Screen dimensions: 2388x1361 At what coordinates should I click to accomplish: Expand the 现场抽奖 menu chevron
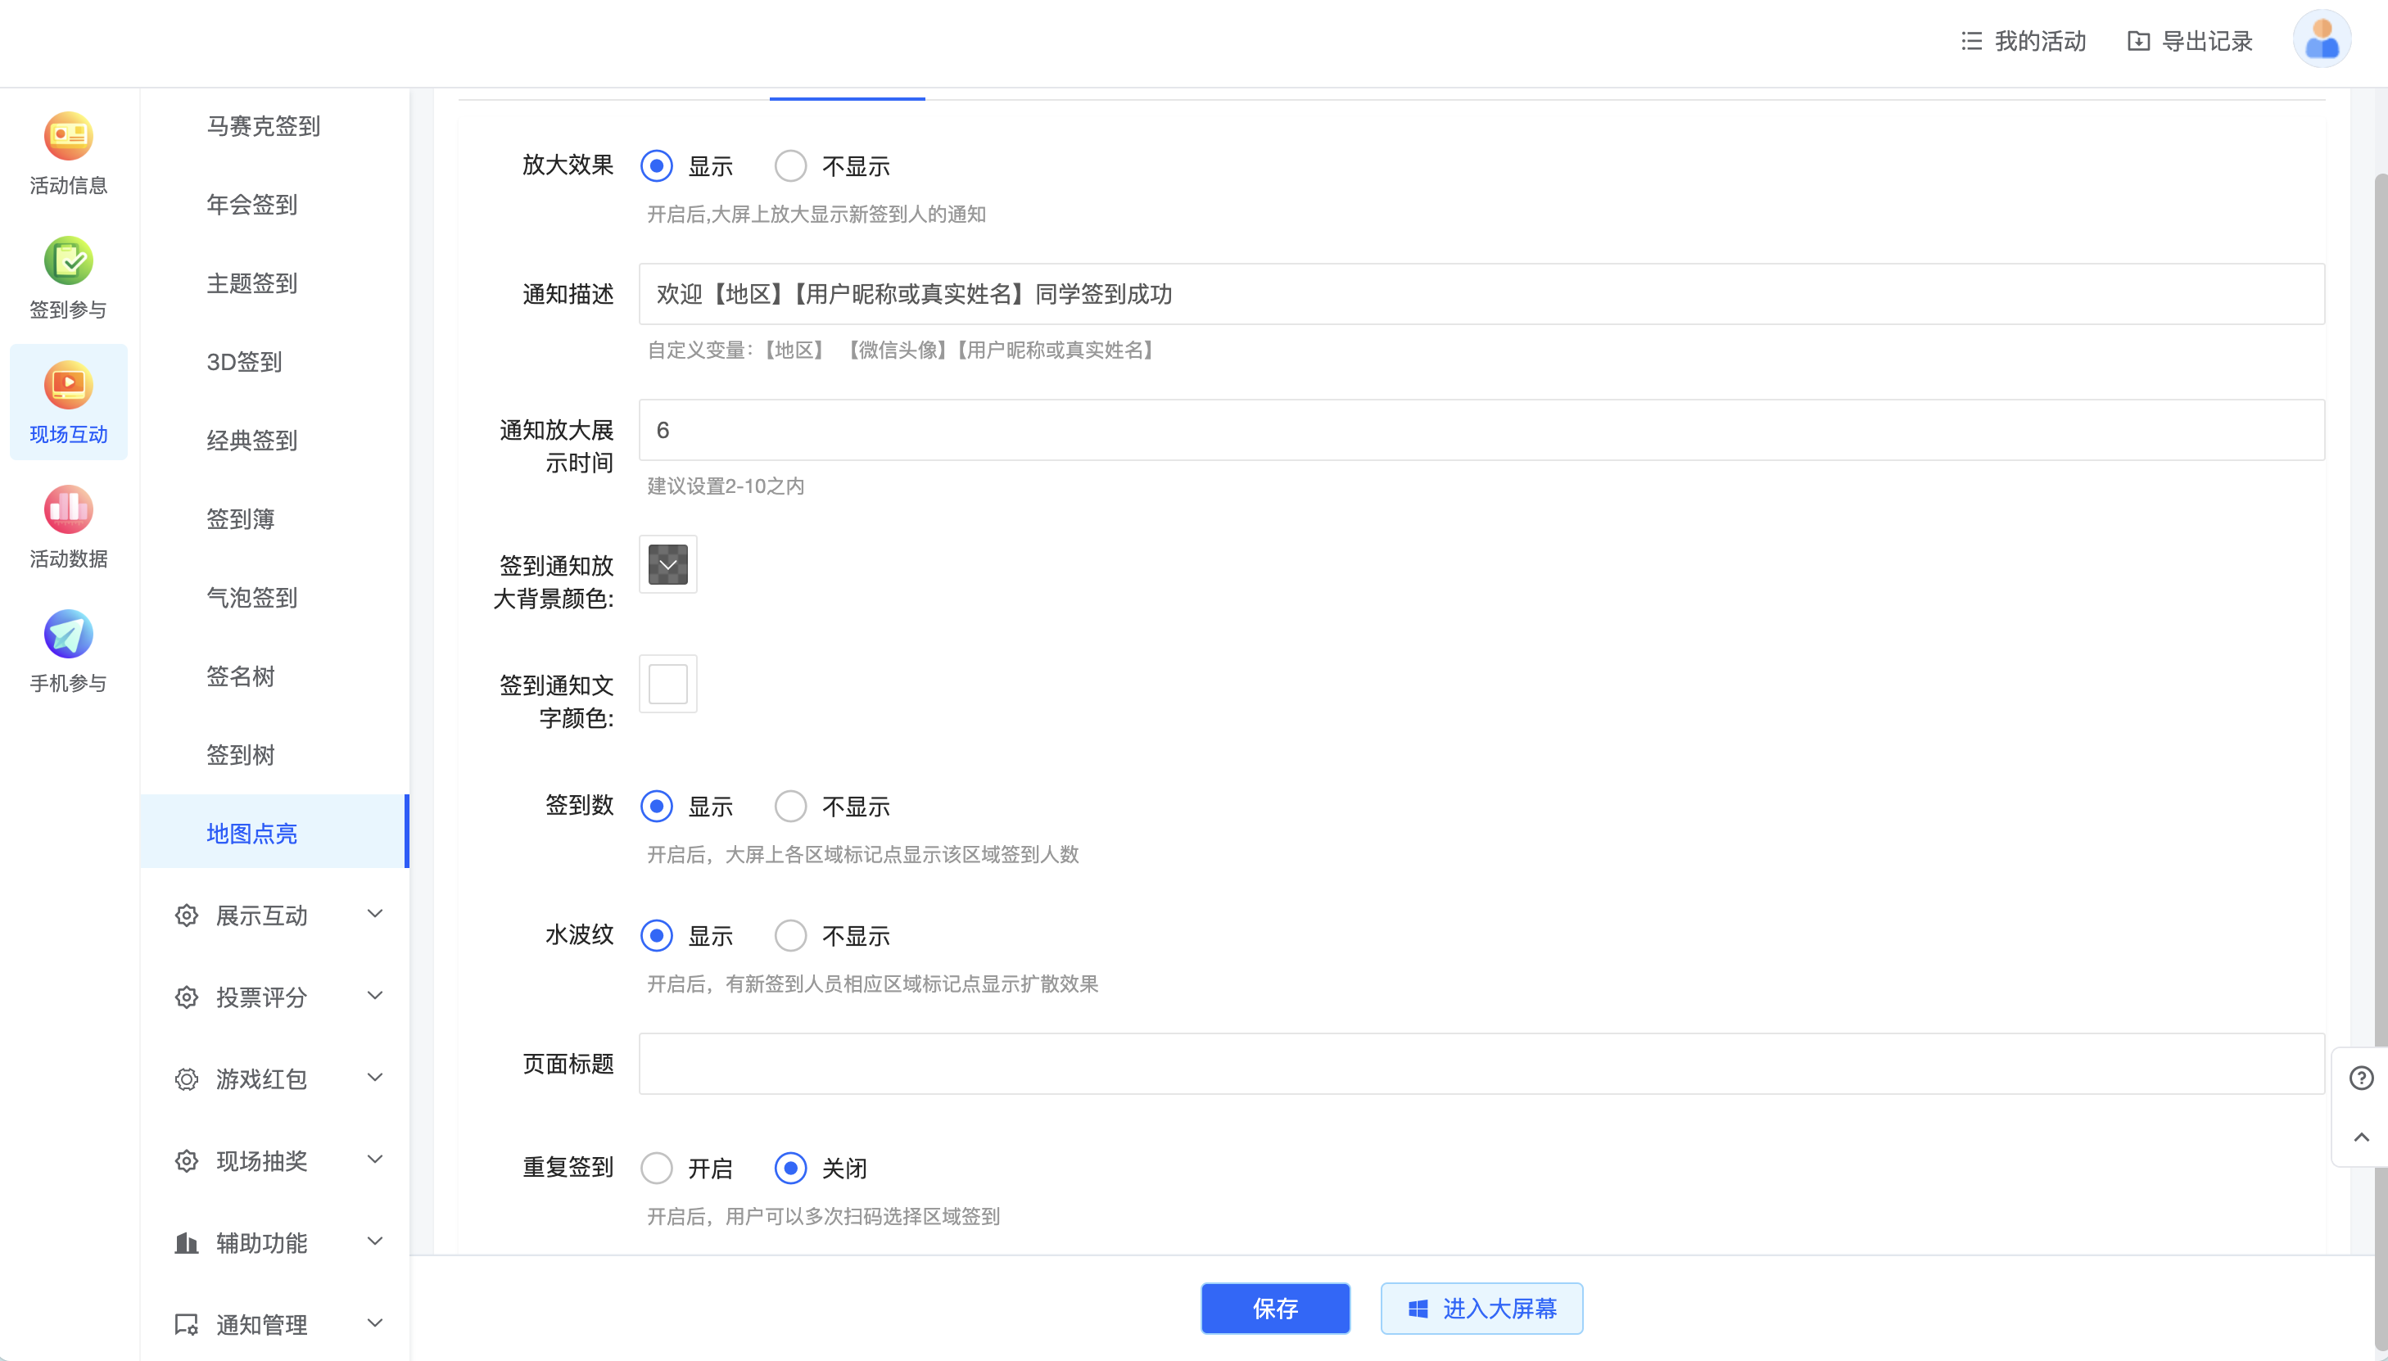[375, 1159]
